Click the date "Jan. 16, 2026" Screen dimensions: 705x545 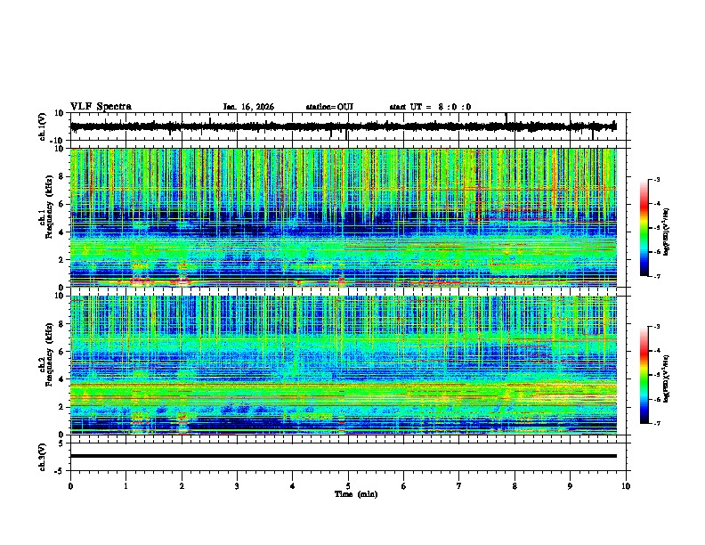[x=248, y=107]
